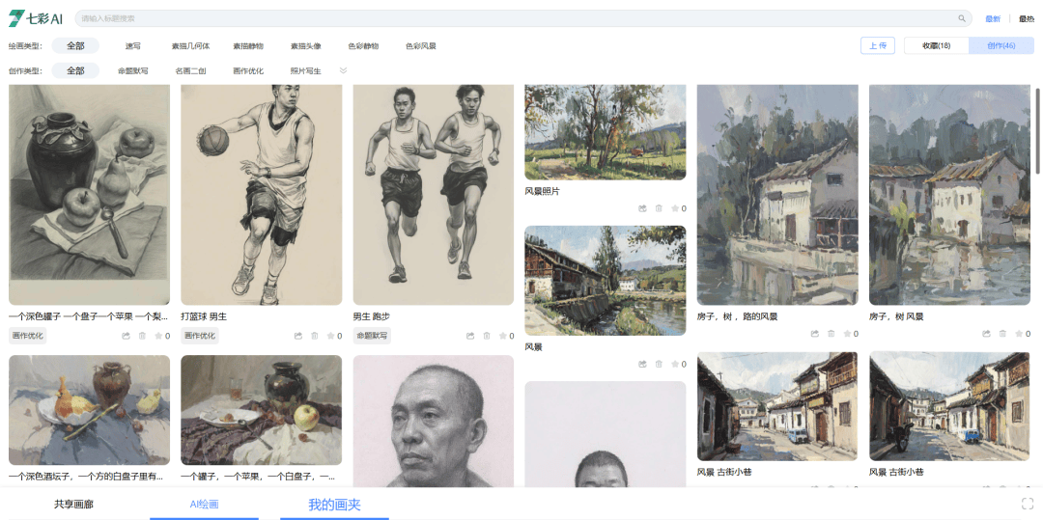Viewport: 1043px width, 520px height.
Task: Click the vertical scrollbar on the right
Action: pos(1037,116)
